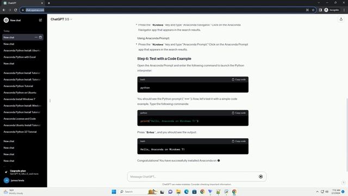Viewport: 348px width, 196px height.
Task: Click Upgrade plan in the sidebar
Action: coord(23,172)
